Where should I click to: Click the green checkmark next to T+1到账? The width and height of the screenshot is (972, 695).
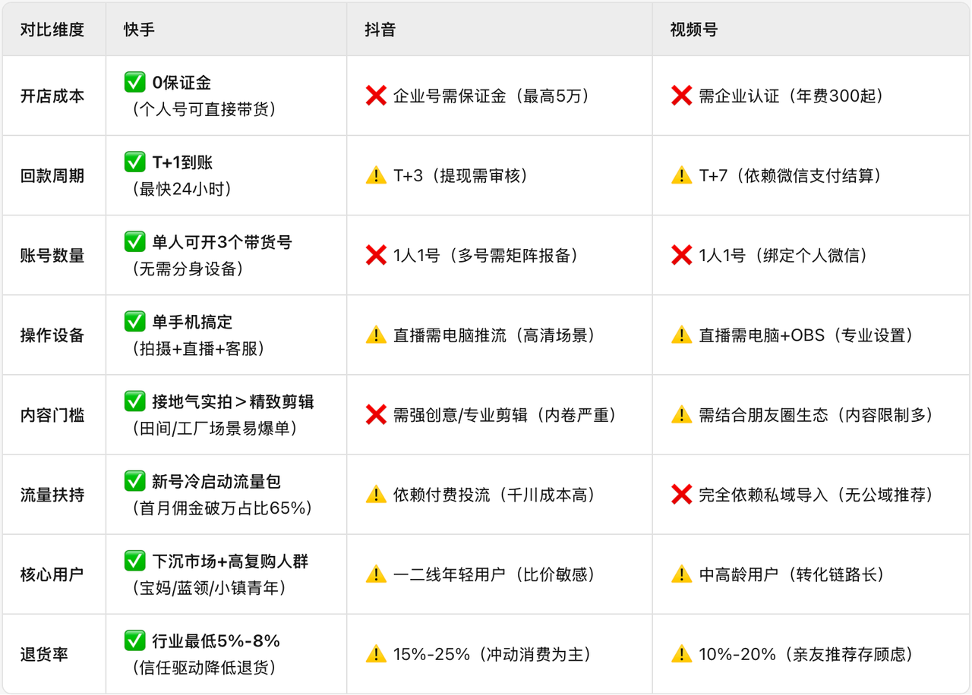click(x=135, y=162)
